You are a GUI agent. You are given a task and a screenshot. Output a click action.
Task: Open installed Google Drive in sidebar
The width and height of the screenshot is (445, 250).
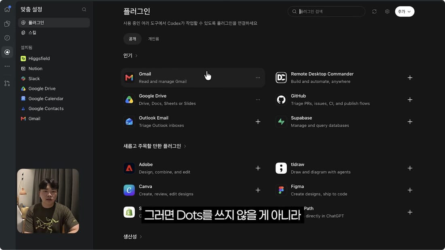(54, 88)
